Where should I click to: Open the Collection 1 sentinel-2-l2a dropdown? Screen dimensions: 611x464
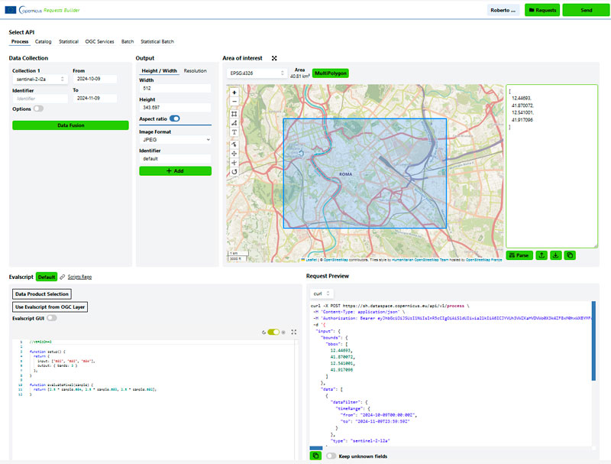pyautogui.click(x=40, y=79)
